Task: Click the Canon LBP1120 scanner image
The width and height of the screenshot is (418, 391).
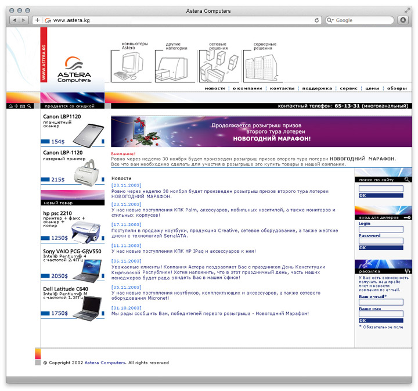Action: 88,135
